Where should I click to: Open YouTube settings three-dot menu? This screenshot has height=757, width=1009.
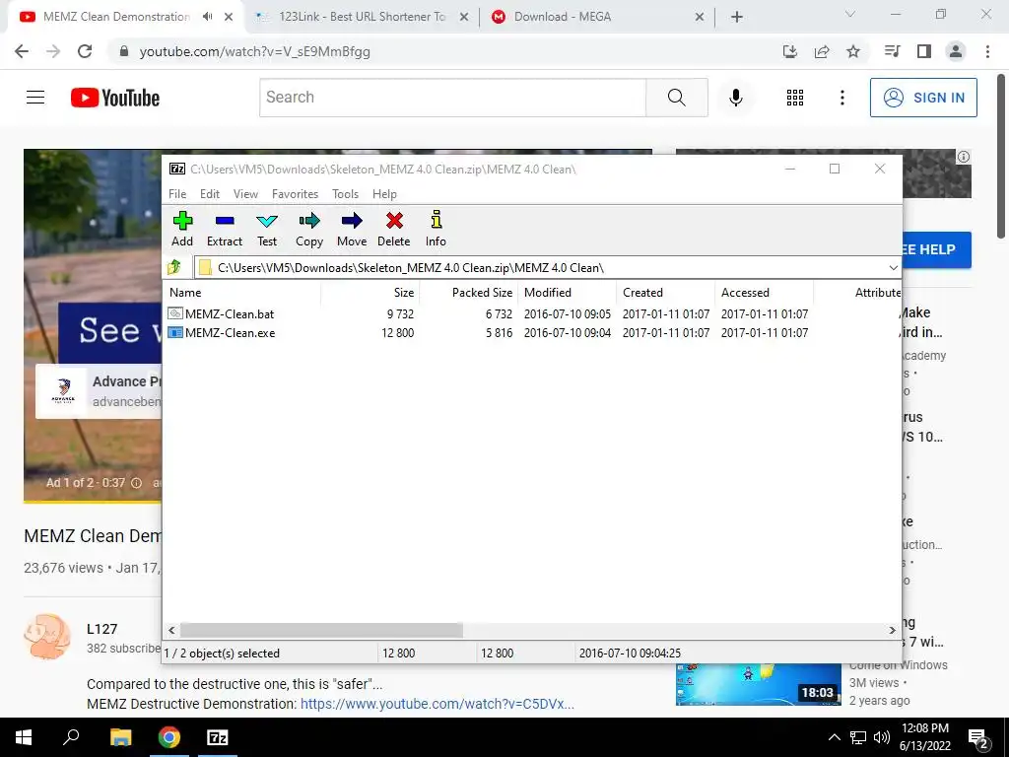pos(842,98)
